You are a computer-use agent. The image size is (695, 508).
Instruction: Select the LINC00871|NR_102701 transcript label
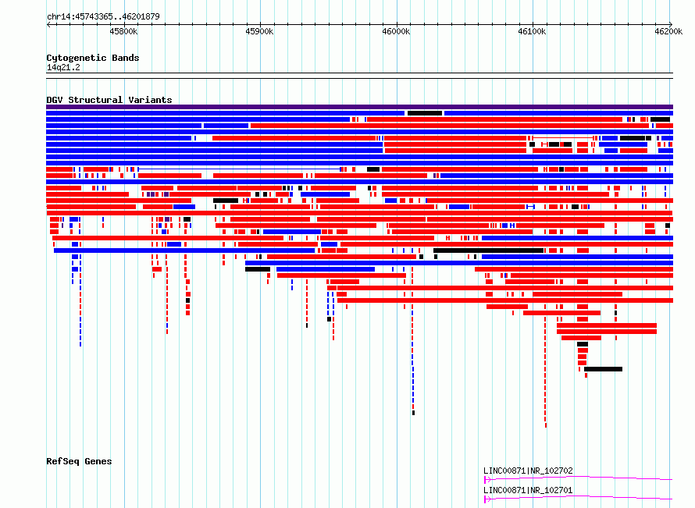pos(528,490)
